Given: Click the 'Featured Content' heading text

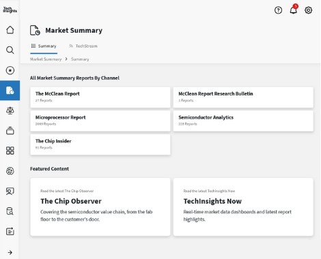Looking at the screenshot, I should pos(49,169).
